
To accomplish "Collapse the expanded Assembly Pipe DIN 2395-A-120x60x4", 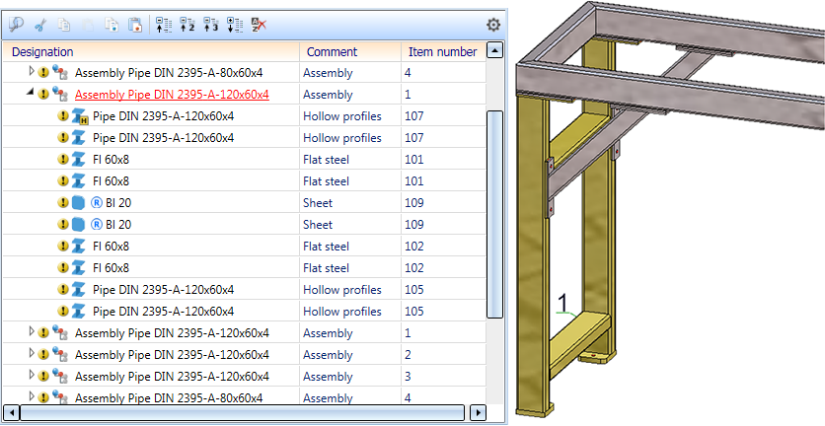I will click(31, 95).
